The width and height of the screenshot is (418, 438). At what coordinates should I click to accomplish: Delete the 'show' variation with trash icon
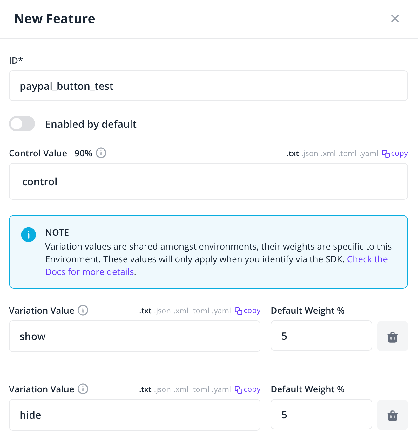[392, 337]
